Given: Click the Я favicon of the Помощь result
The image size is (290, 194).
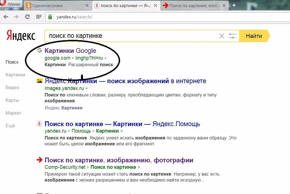Looking at the screenshot, I should coord(39,124).
